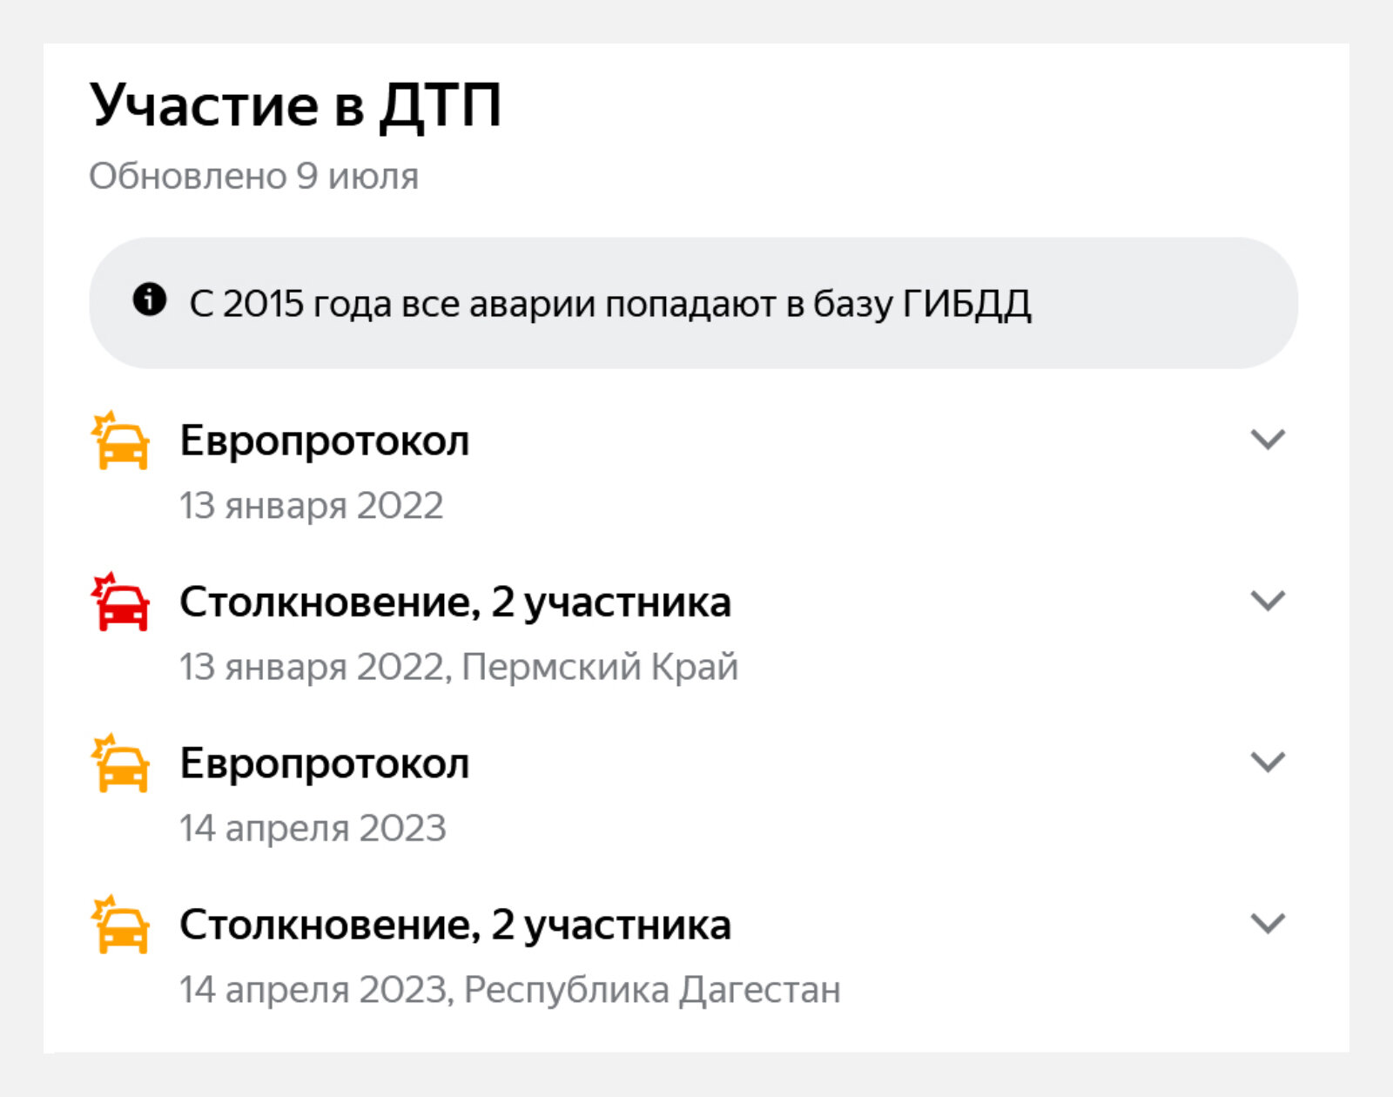Click the orange car icon beside Европротокол 13 января 2022
Viewport: 1393px width, 1097px height.
pyautogui.click(x=120, y=441)
